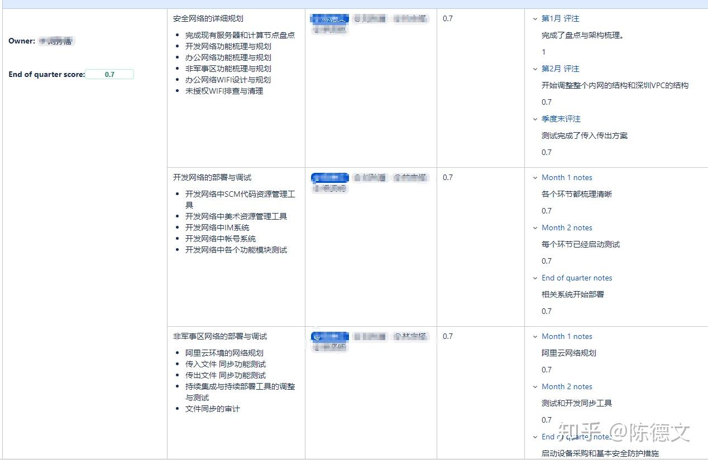This screenshot has height=460, width=708.
Task: Collapse the 季度末评注 section
Action: (x=535, y=119)
